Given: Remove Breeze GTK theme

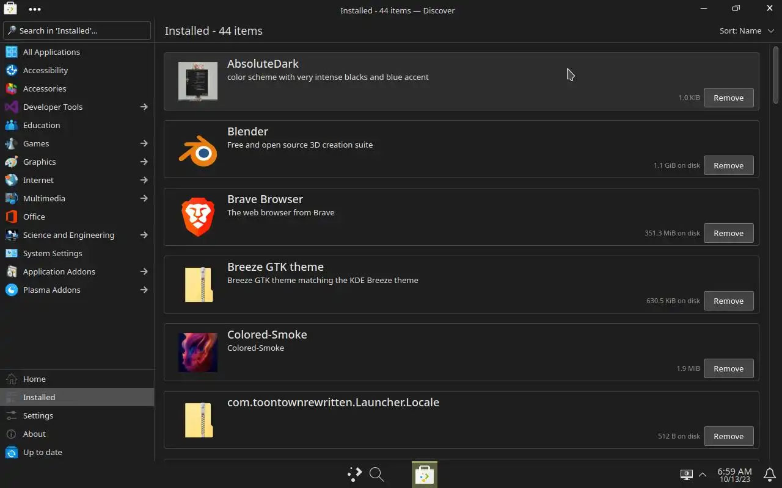Looking at the screenshot, I should 728,301.
